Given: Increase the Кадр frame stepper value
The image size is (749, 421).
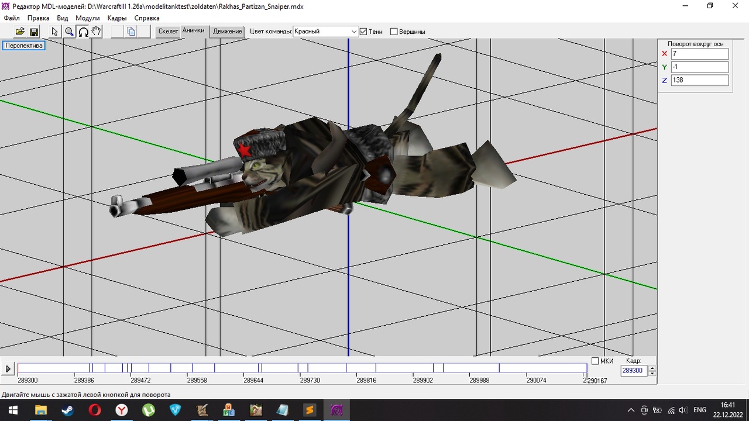Looking at the screenshot, I should (652, 368).
